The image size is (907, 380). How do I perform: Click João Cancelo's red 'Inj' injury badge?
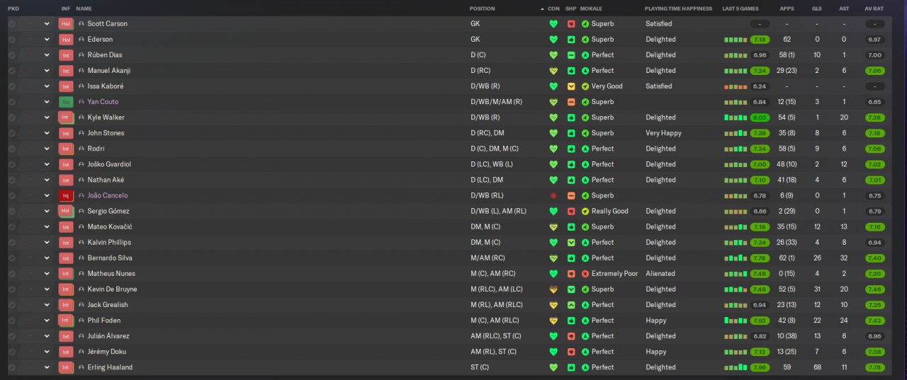[x=66, y=195]
